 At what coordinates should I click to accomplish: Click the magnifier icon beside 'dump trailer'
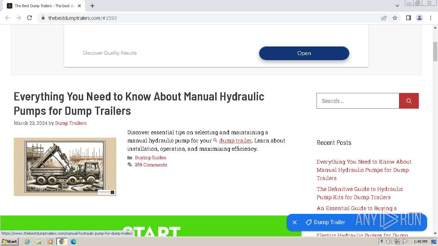215,140
